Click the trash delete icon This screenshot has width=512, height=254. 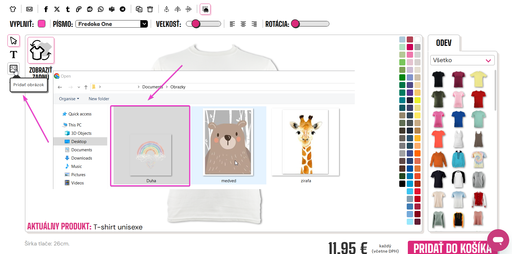[x=150, y=9]
